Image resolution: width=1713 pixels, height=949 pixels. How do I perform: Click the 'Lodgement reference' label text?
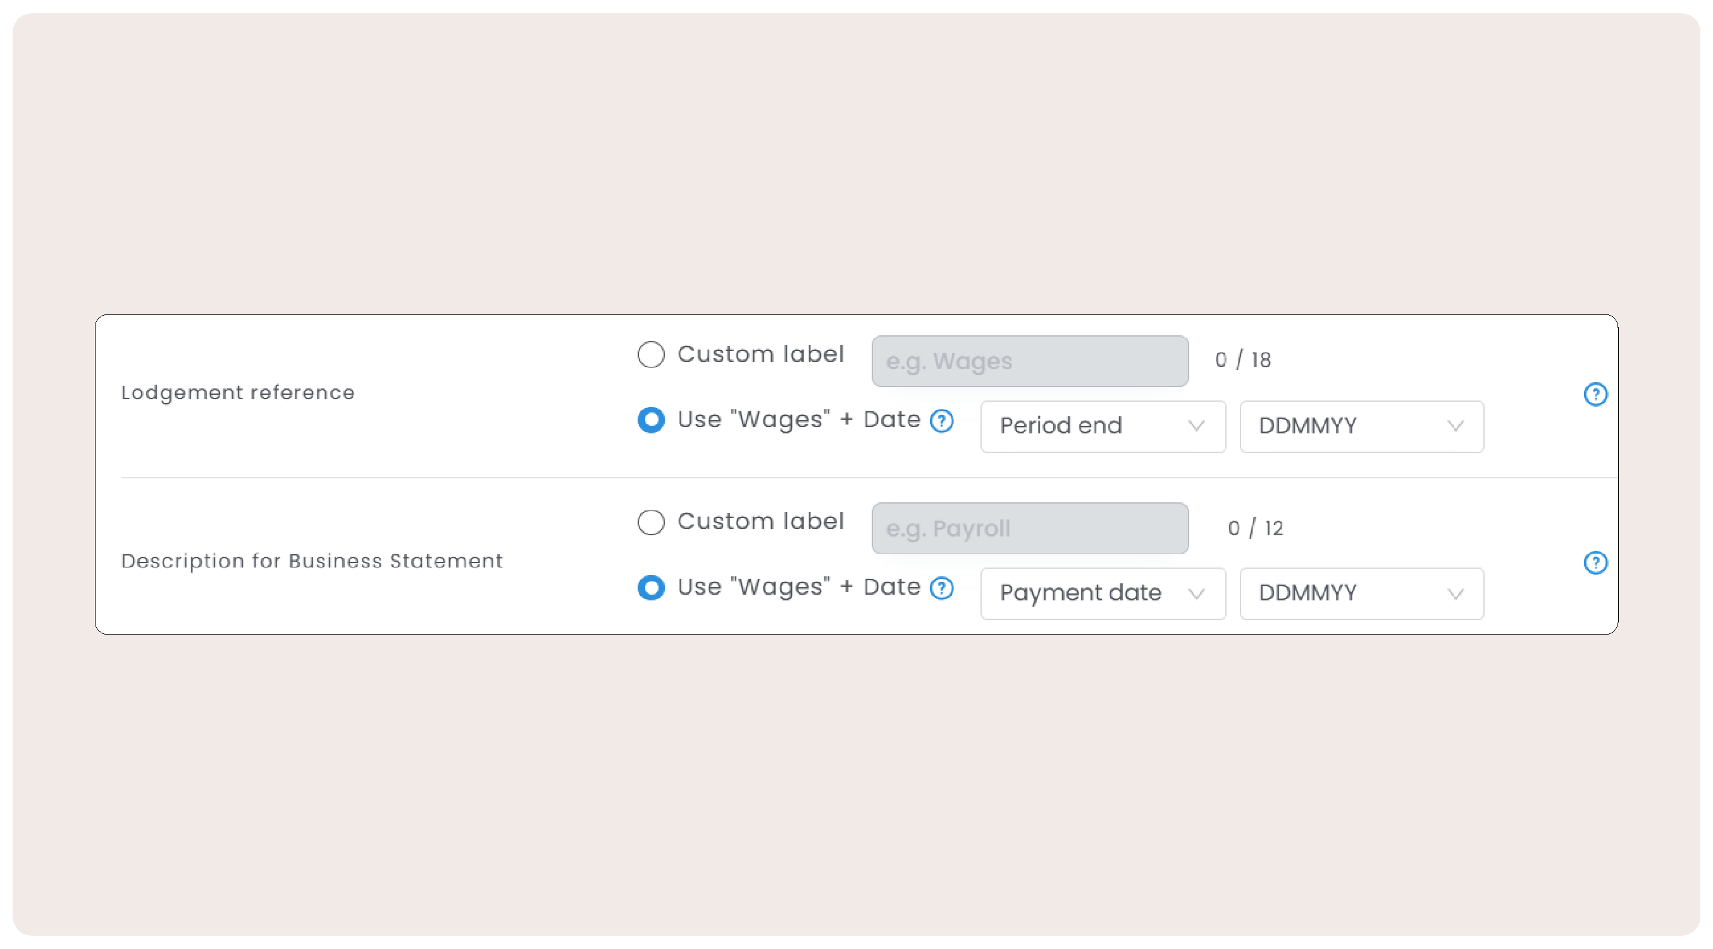(237, 393)
